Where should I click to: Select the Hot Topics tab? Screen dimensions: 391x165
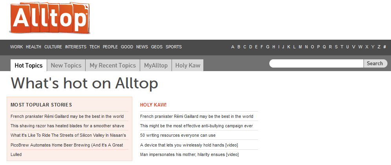tap(29, 65)
